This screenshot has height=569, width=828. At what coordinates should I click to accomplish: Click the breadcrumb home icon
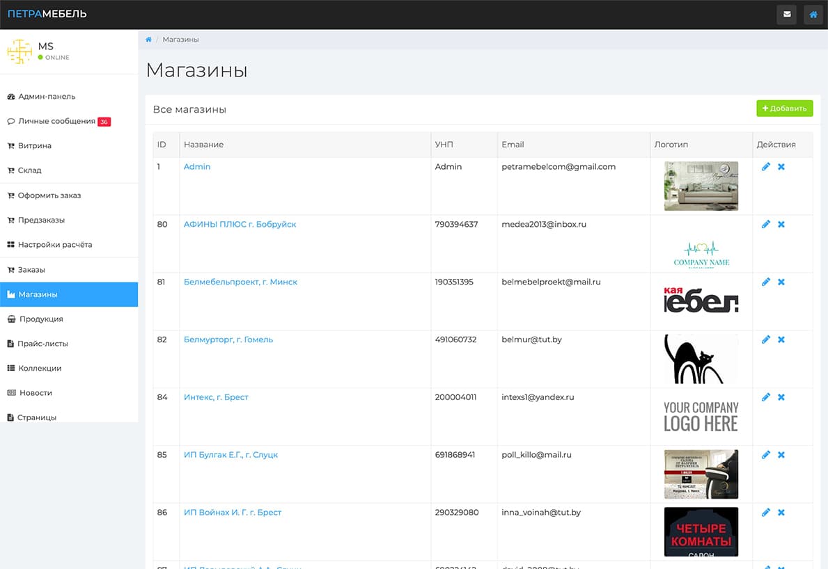tap(148, 40)
